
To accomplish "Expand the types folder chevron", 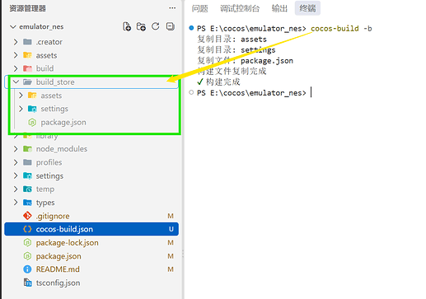I will tap(16, 203).
